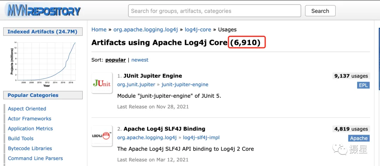Select "Module junit-jupiter-engine of JUnit 5." description

(169, 96)
